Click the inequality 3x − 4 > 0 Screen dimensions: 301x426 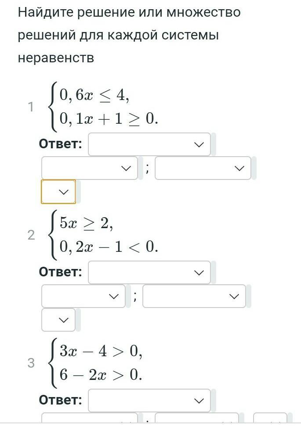(x=101, y=351)
